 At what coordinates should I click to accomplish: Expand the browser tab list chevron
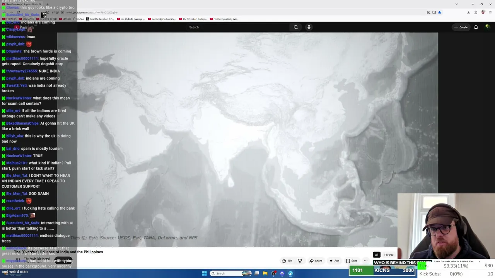click(x=457, y=4)
